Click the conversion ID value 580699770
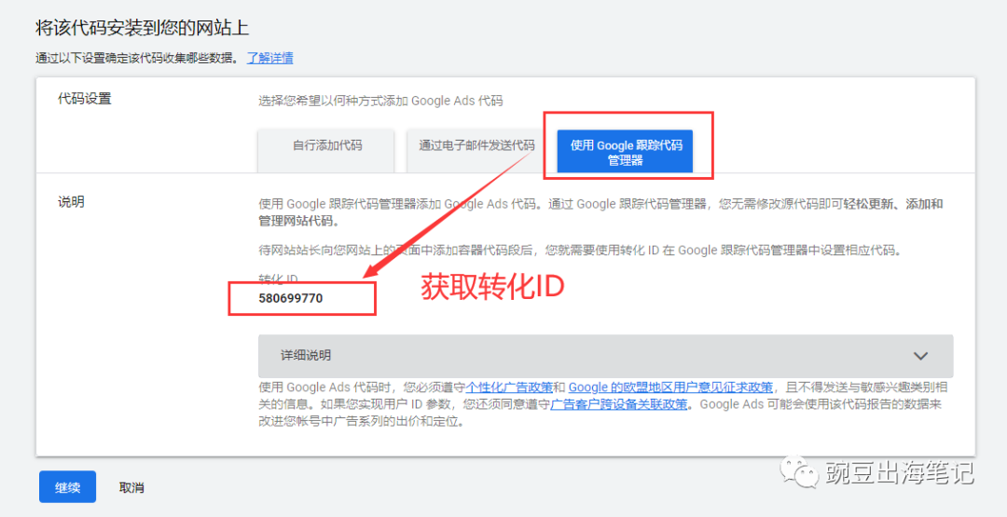1007x517 pixels. click(x=291, y=298)
